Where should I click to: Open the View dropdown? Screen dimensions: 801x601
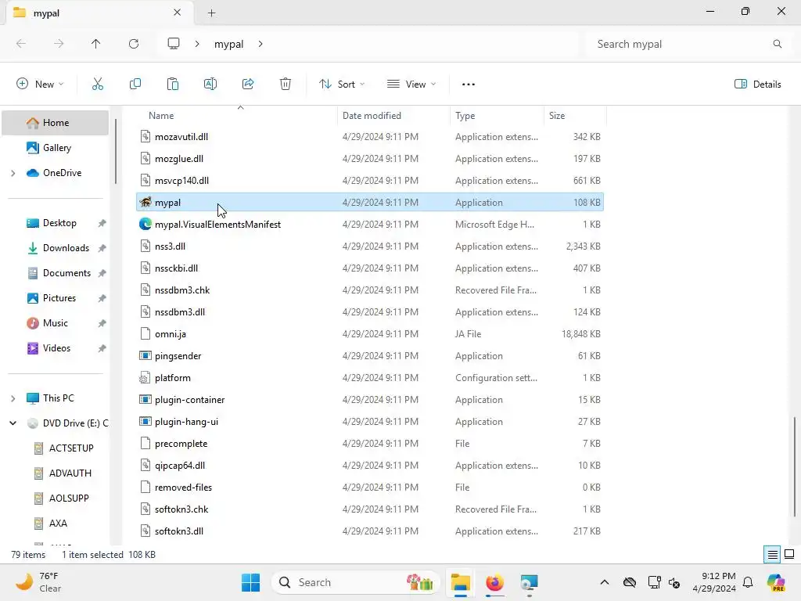411,85
